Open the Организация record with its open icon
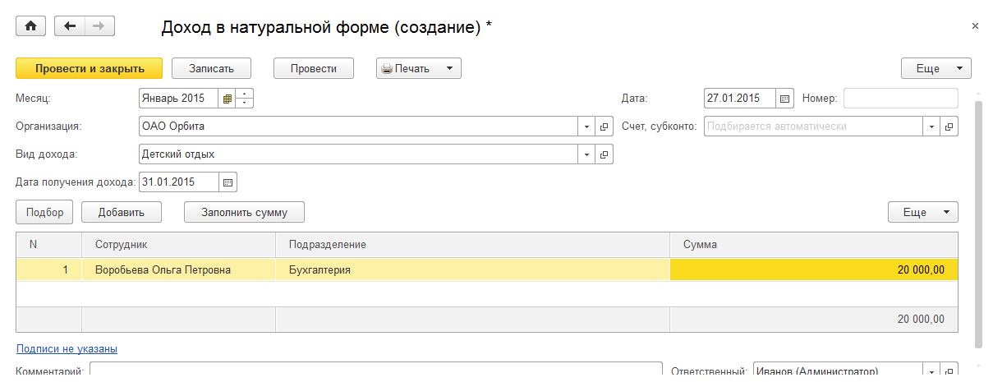Viewport: 993px width, 382px height. (604, 127)
